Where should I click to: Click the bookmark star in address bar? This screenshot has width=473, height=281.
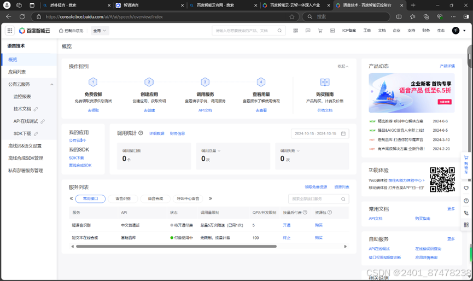[291, 17]
